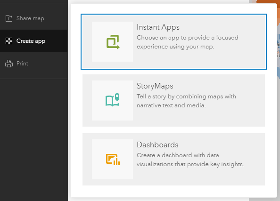Choose the Print menu entry
This screenshot has width=280, height=201.
34,64
